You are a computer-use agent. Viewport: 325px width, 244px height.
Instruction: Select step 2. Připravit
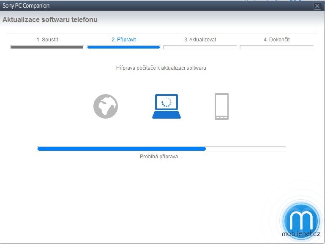point(124,40)
